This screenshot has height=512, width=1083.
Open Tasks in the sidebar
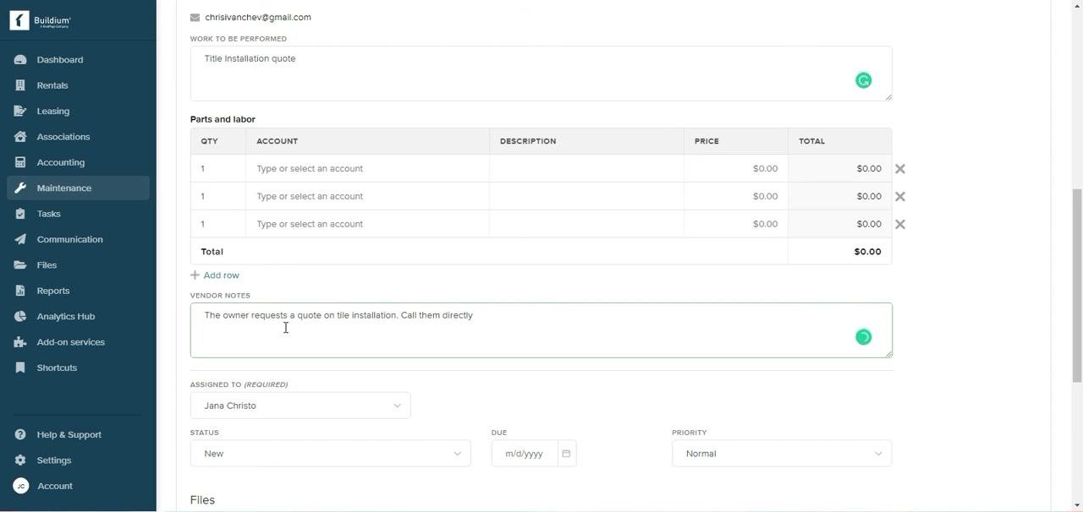pos(49,214)
